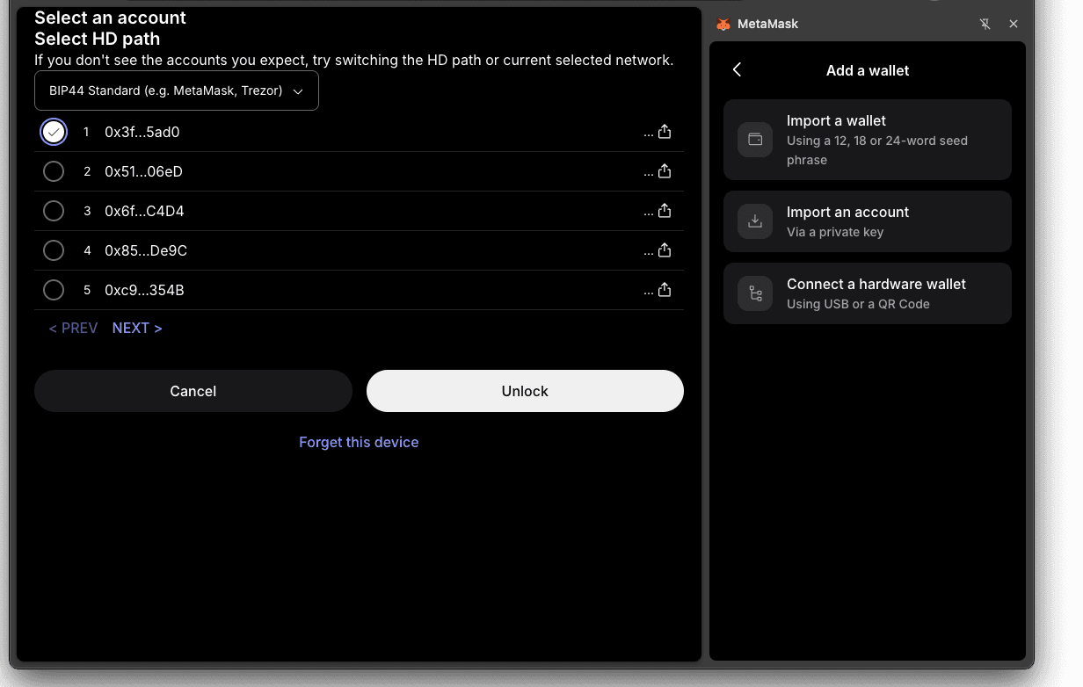The width and height of the screenshot is (1083, 687).
Task: Click the Select HD path heading
Action: [x=98, y=39]
